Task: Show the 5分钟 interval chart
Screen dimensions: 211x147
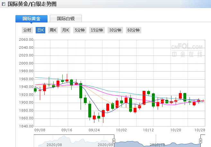Action: pos(80,30)
